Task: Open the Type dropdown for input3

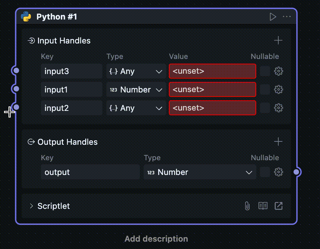Action: pos(136,71)
